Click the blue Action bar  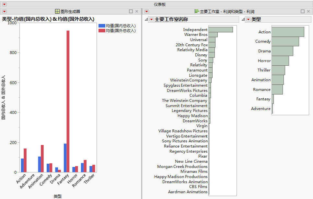pos(22,165)
